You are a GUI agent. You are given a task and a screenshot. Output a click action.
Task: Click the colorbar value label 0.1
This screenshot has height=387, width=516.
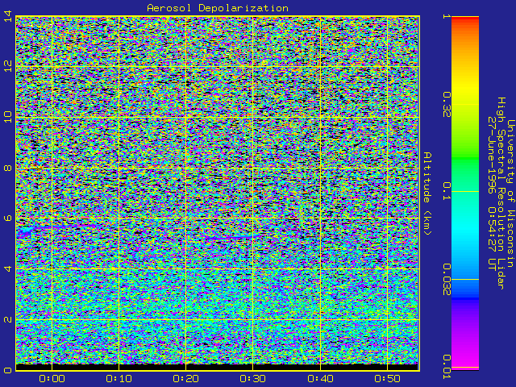point(447,191)
